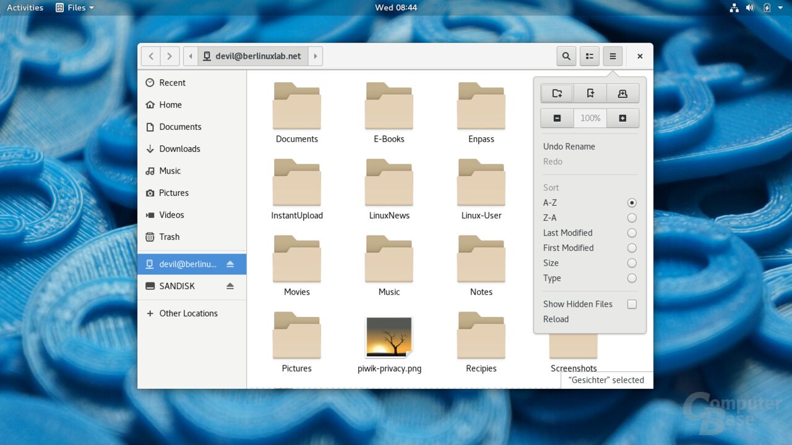Click the path bar right scroll arrow

coord(316,56)
